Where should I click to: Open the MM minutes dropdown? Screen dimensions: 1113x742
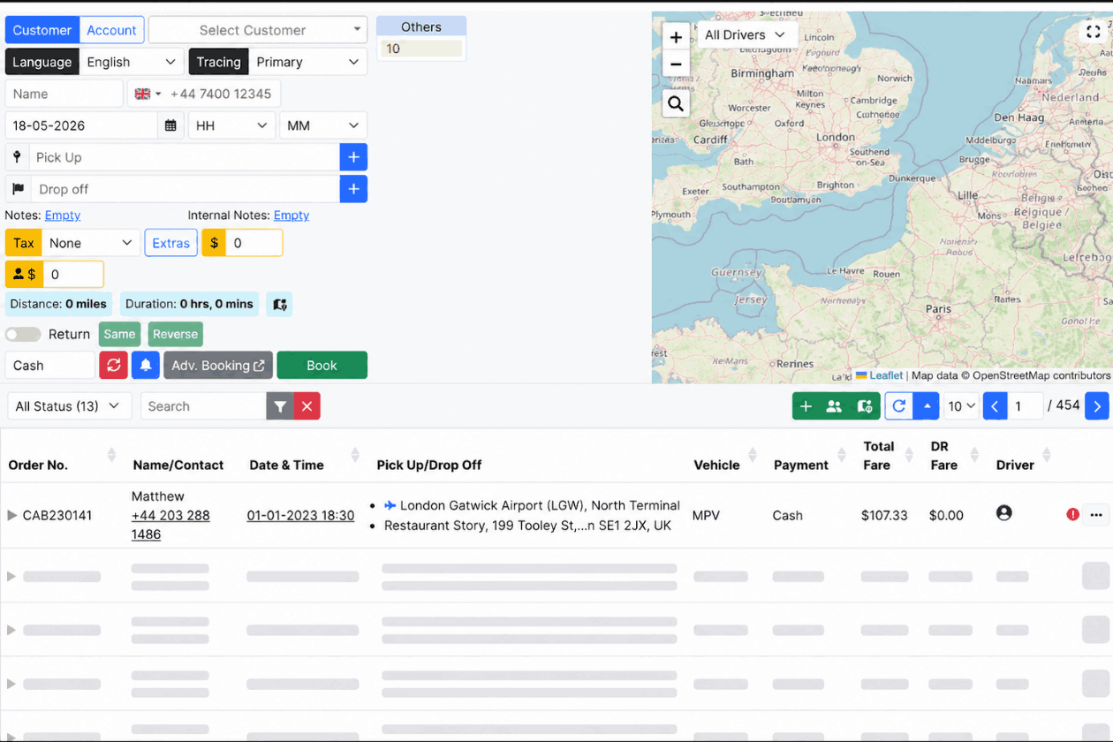click(323, 125)
